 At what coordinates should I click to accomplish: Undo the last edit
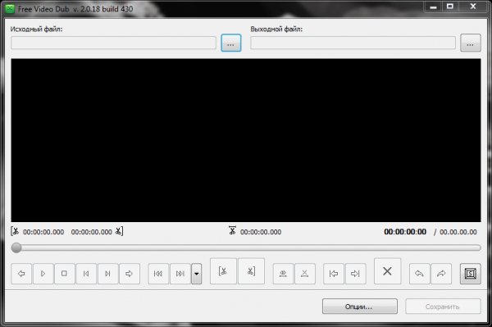pos(420,274)
